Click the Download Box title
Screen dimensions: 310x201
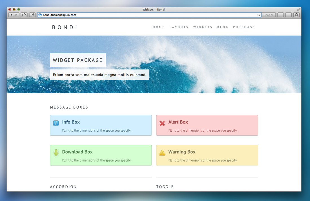pos(77,152)
